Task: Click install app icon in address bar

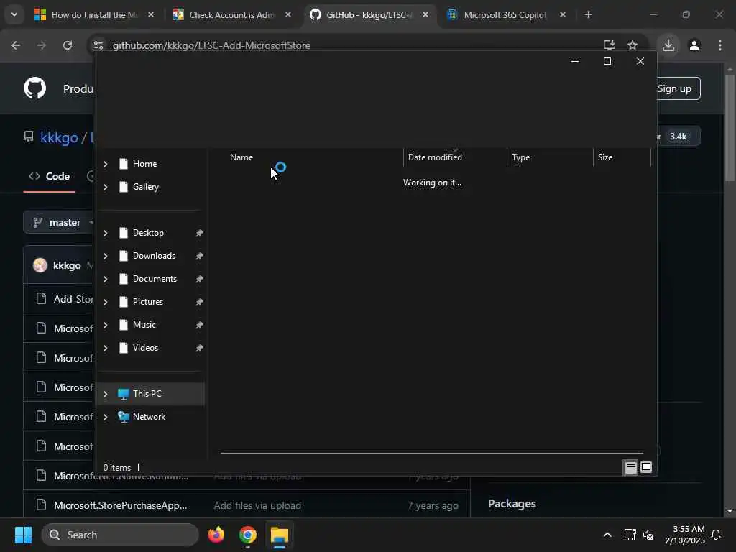Action: pyautogui.click(x=609, y=45)
